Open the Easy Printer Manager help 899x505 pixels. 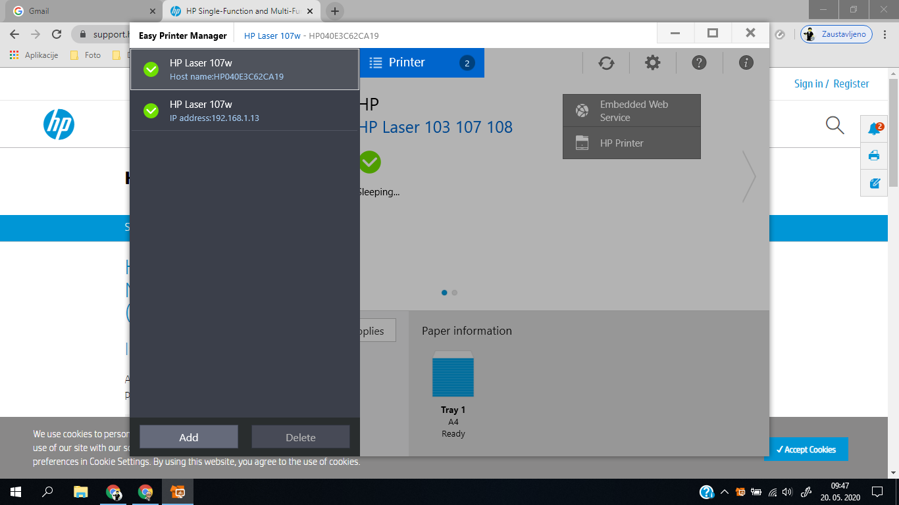click(699, 62)
